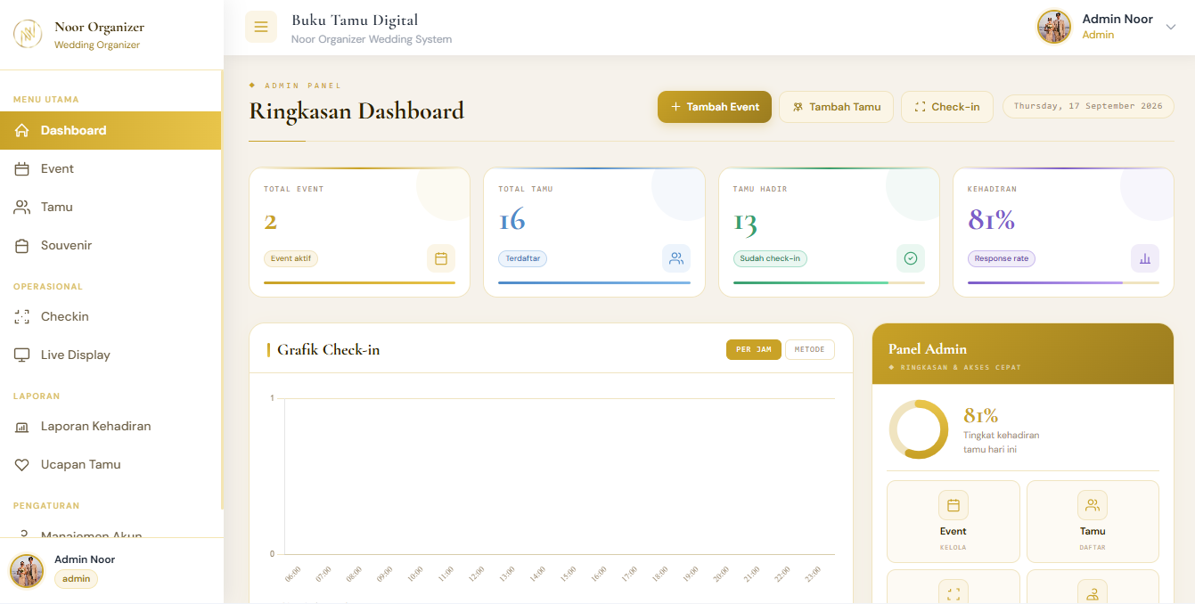Open the Tamu menu item
Viewport: 1195px width, 604px height.
click(x=110, y=207)
